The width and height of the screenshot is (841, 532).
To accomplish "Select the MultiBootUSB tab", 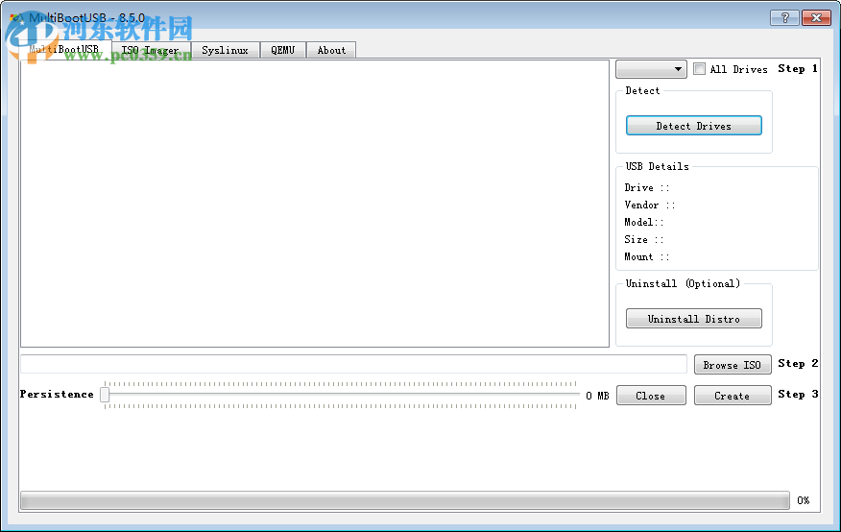I will pyautogui.click(x=65, y=49).
